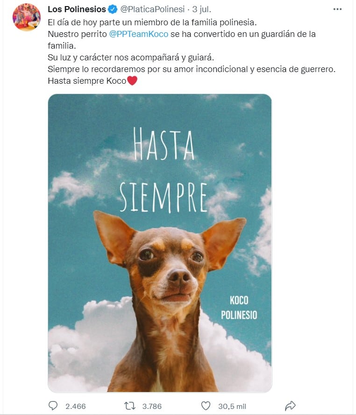The width and height of the screenshot is (356, 415).
Task: Click the KOCO POLINESIO caption in image
Action: (x=239, y=308)
